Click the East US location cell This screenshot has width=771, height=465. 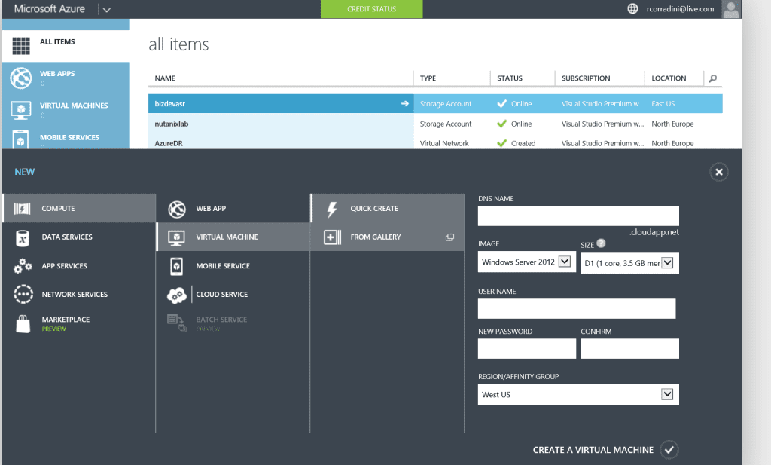coord(663,104)
